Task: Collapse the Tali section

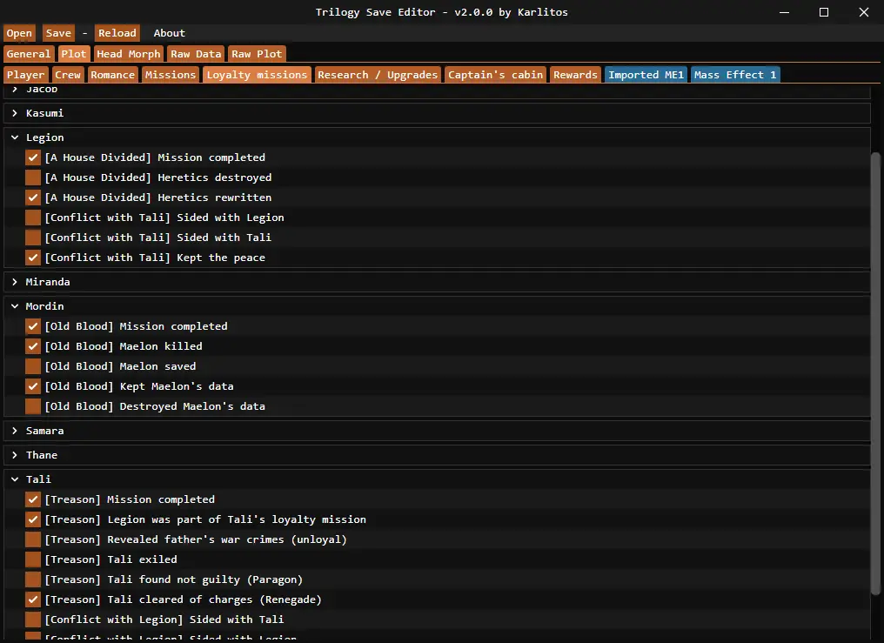Action: coord(437,479)
